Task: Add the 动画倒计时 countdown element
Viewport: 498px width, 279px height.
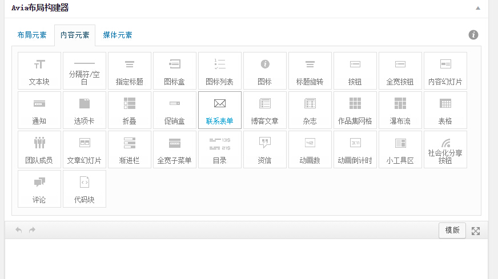Action: pyautogui.click(x=355, y=149)
